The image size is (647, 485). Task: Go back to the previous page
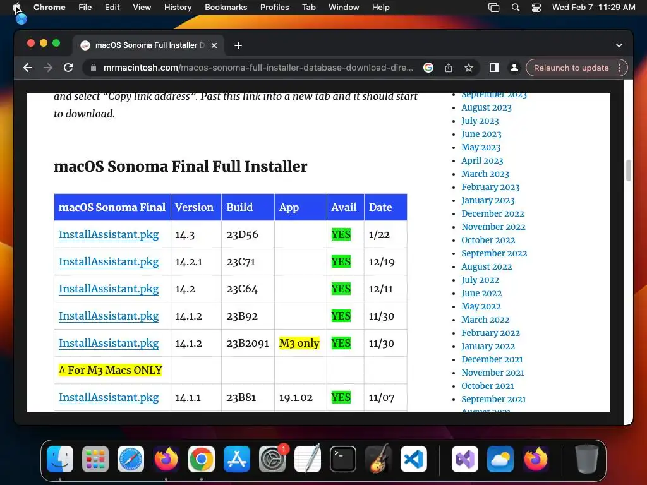(x=28, y=68)
